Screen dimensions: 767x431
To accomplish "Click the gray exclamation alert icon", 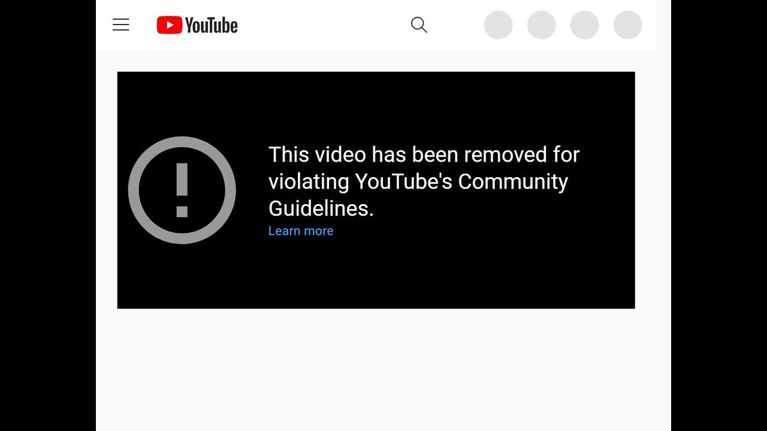I will click(x=182, y=190).
